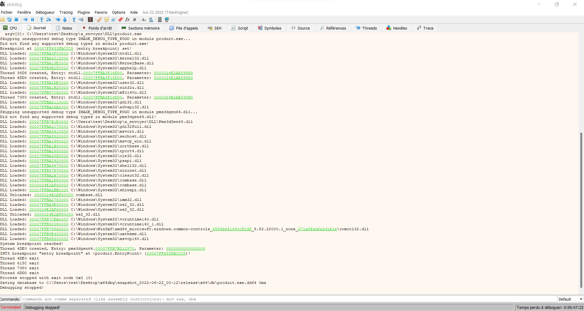
Task: Open the Plugins menu
Action: point(83,12)
